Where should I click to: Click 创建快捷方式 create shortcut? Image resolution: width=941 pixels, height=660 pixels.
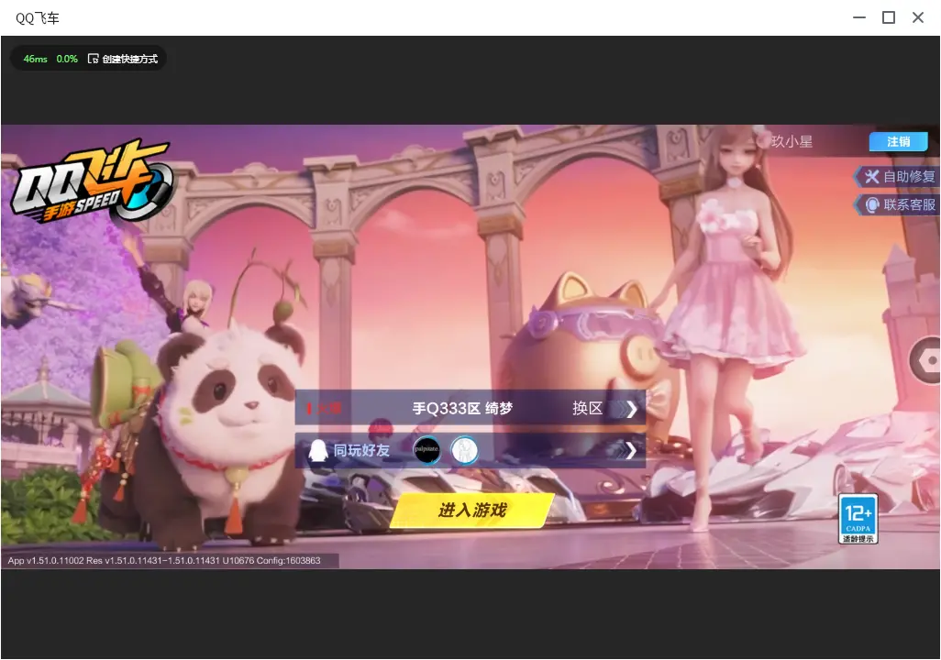[x=129, y=59]
